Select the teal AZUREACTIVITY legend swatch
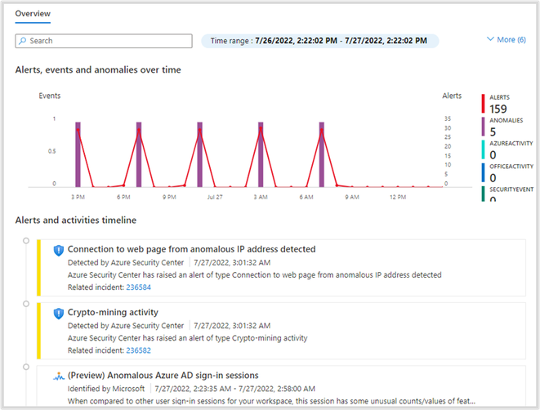540x410 pixels. [x=483, y=149]
